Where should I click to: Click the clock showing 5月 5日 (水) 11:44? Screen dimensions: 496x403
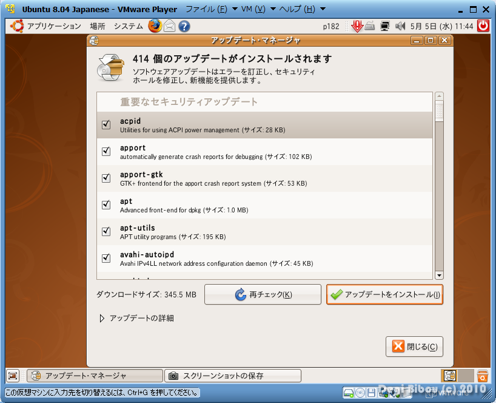pos(441,26)
